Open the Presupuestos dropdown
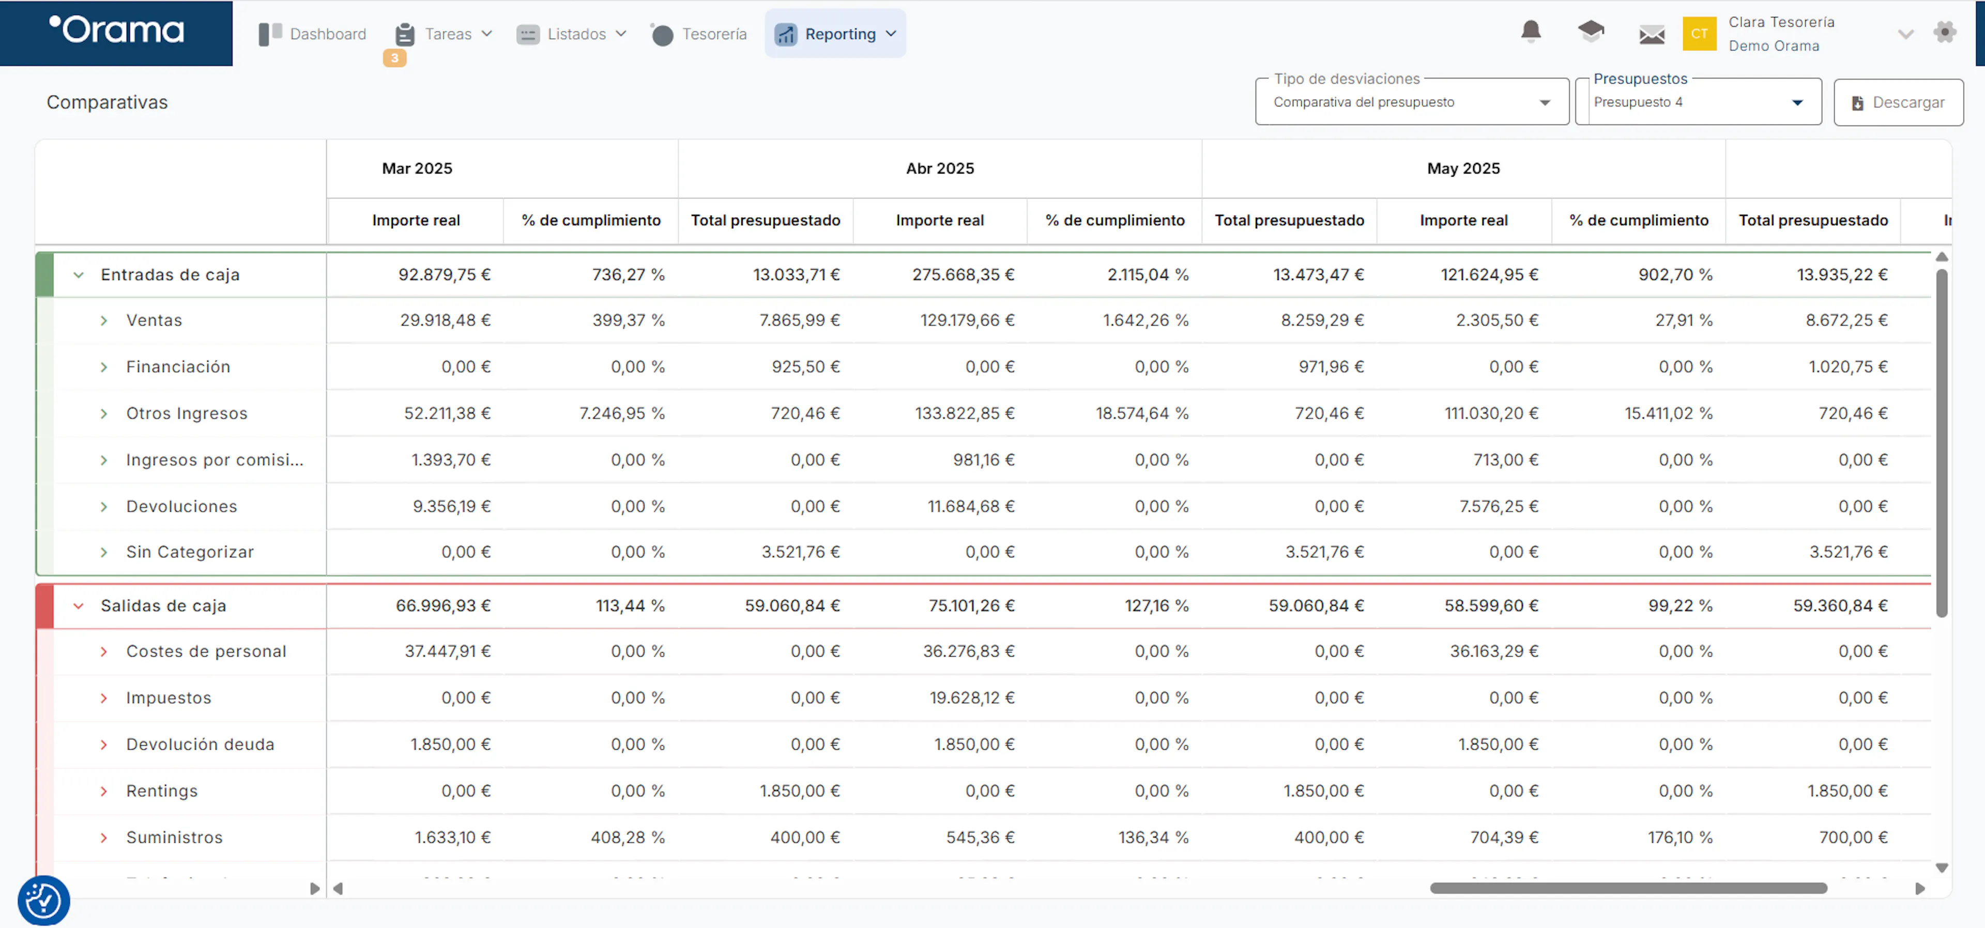Viewport: 1985px width, 928px height. [x=1698, y=102]
